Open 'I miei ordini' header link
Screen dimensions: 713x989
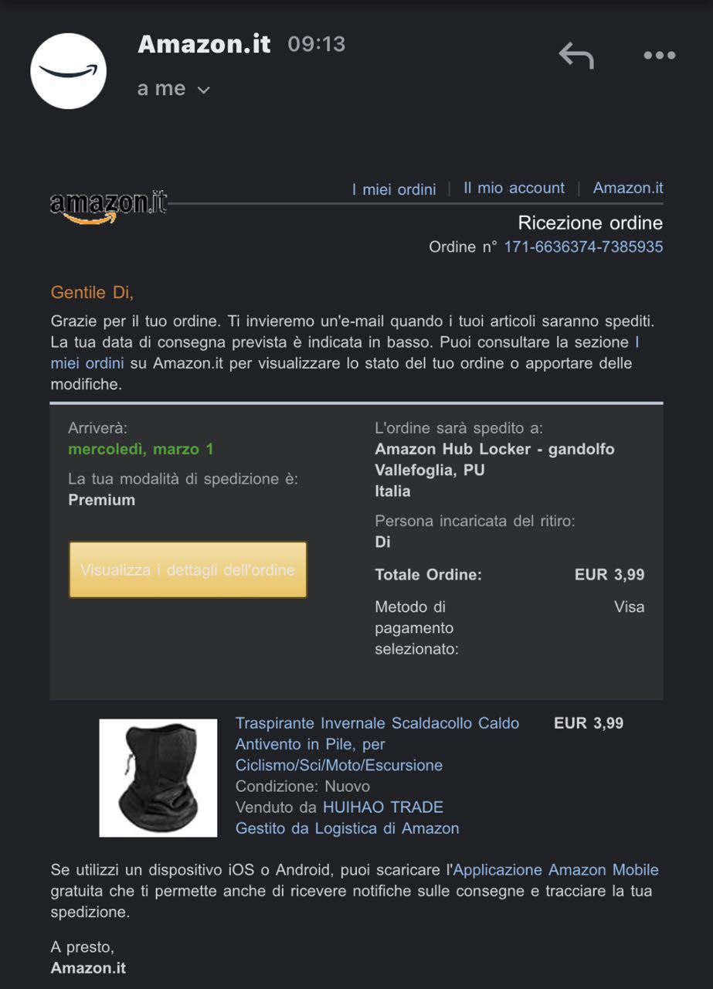point(394,189)
